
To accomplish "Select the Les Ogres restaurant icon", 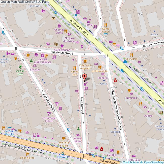I will point(131,55).
